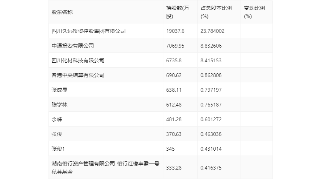Select shareholder 四川化材科技有限公司
This screenshot has height=179, width=321.
tap(78, 60)
